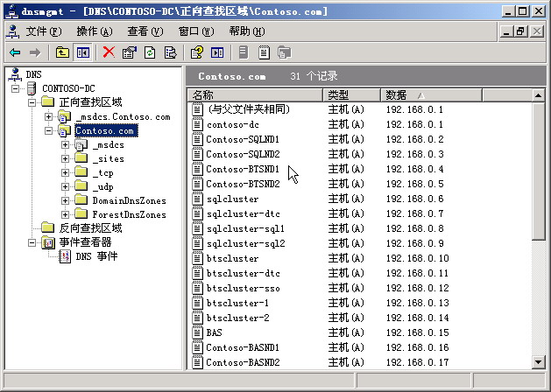The width and height of the screenshot is (551, 392).
Task: Click the vertical scrollbar thumb
Action: [x=539, y=171]
